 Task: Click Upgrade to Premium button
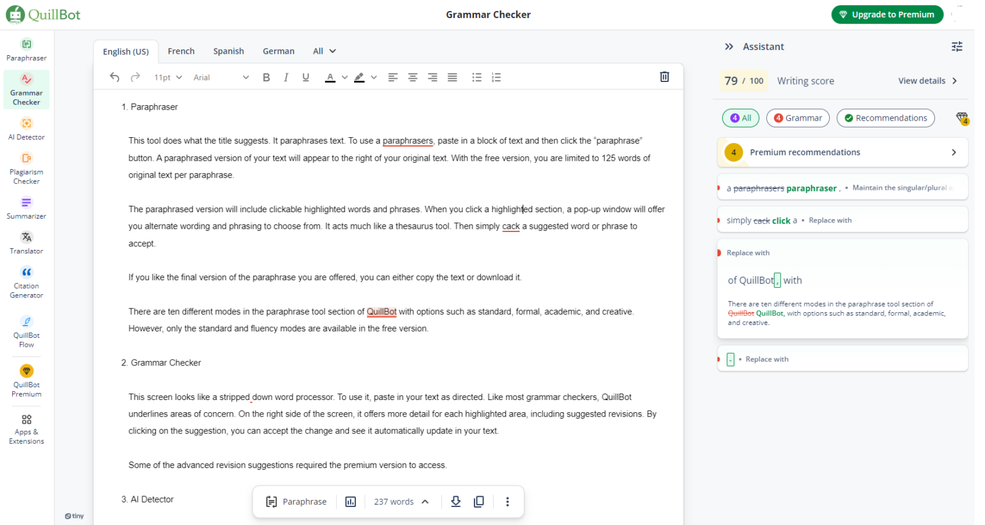(x=887, y=15)
